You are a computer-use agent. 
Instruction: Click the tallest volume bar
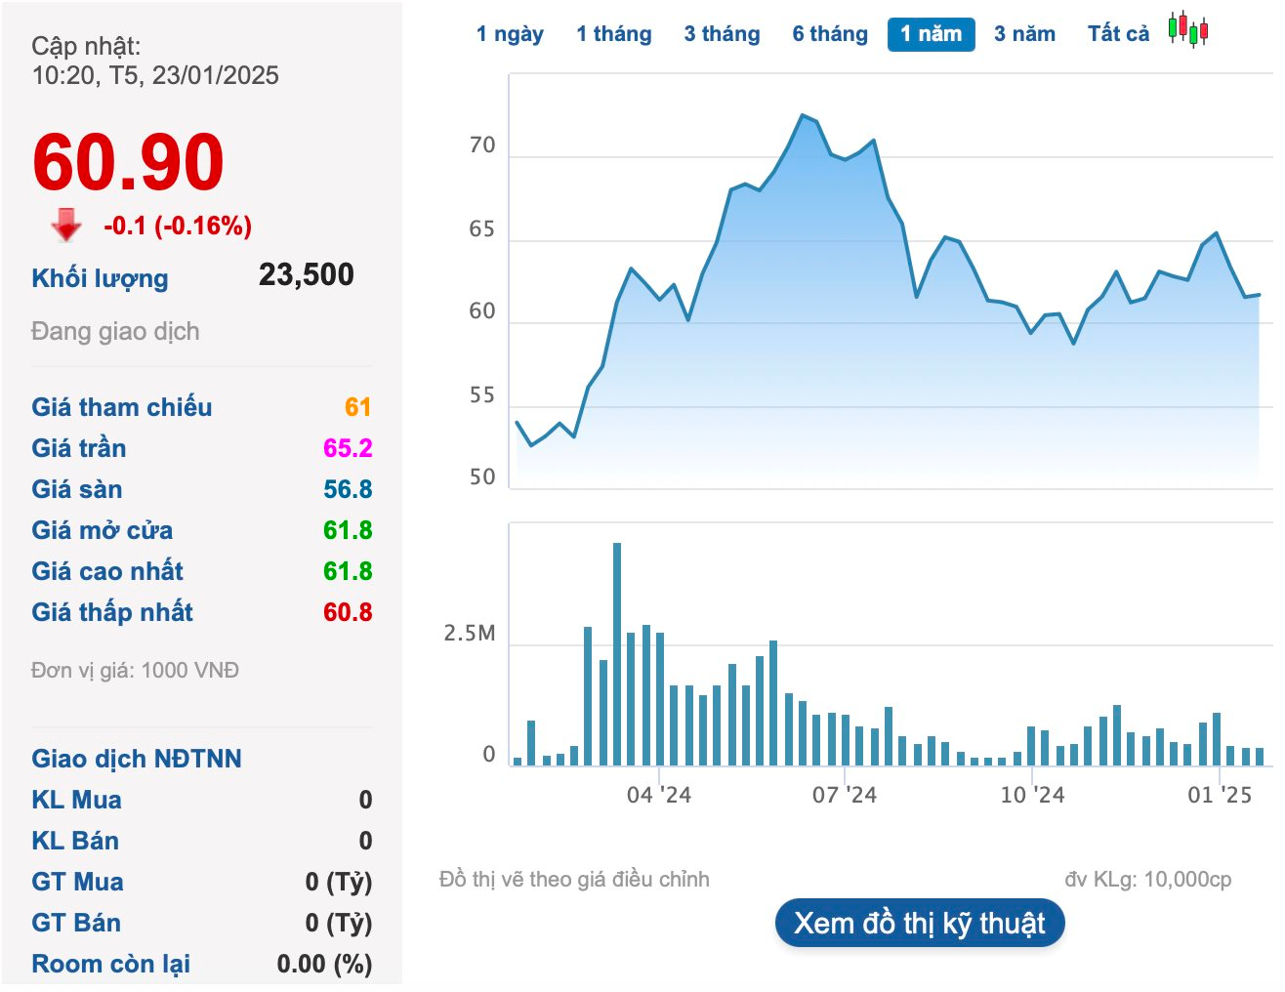tap(617, 653)
